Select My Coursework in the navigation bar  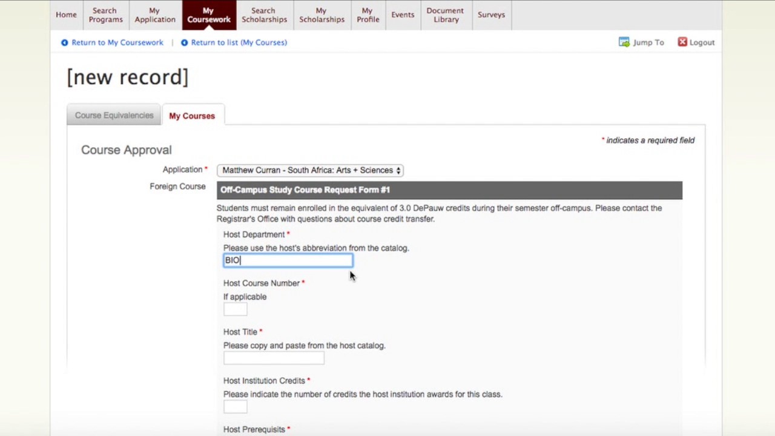tap(208, 15)
